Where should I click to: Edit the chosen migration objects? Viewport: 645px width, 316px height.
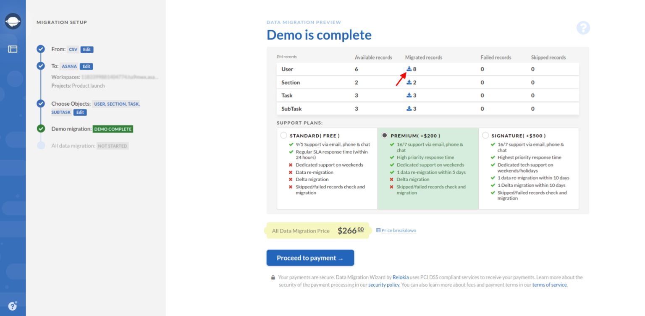[x=80, y=112]
